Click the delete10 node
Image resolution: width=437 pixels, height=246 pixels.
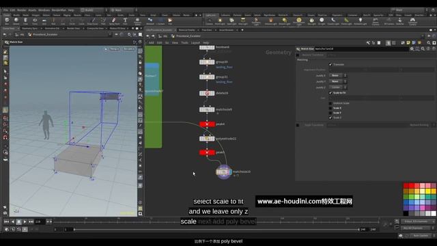click(x=207, y=93)
